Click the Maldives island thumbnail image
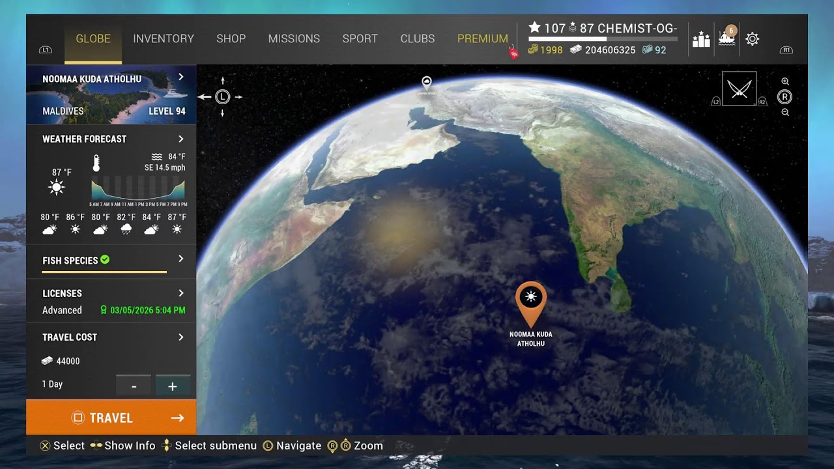Viewport: 834px width, 469px height. pyautogui.click(x=111, y=94)
